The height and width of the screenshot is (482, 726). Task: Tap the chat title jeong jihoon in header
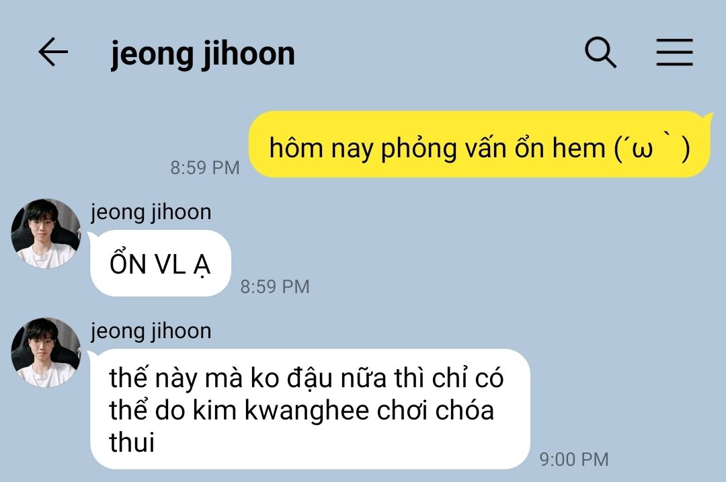pos(203,54)
